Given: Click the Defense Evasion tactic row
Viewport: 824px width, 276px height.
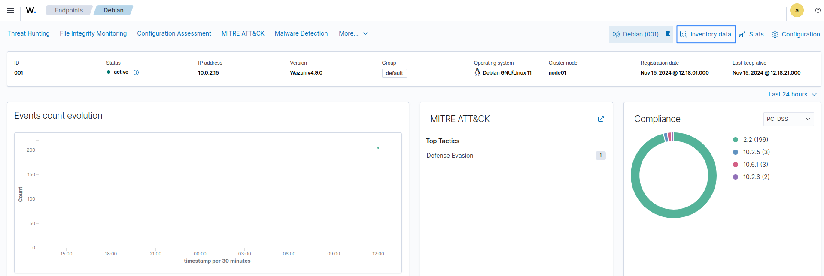Looking at the screenshot, I should coord(516,156).
